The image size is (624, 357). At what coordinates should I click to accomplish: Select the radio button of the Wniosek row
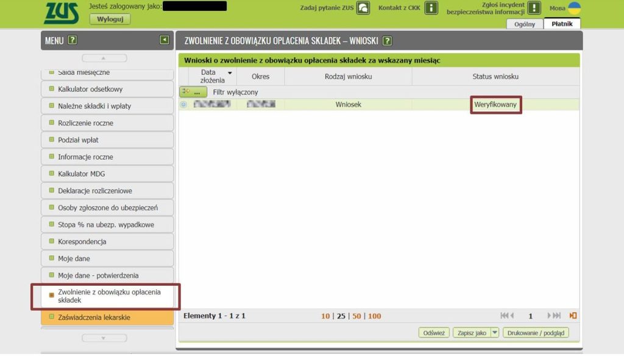183,105
